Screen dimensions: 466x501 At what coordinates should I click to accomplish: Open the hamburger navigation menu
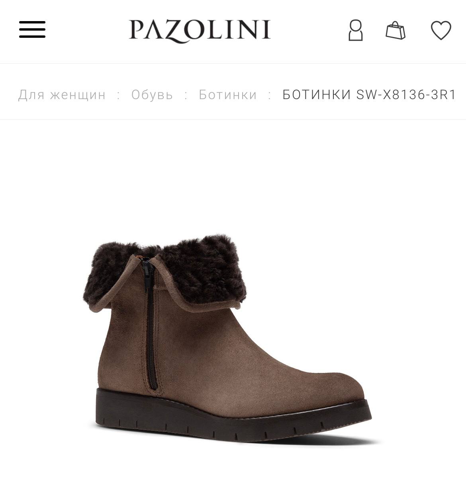[x=32, y=30]
